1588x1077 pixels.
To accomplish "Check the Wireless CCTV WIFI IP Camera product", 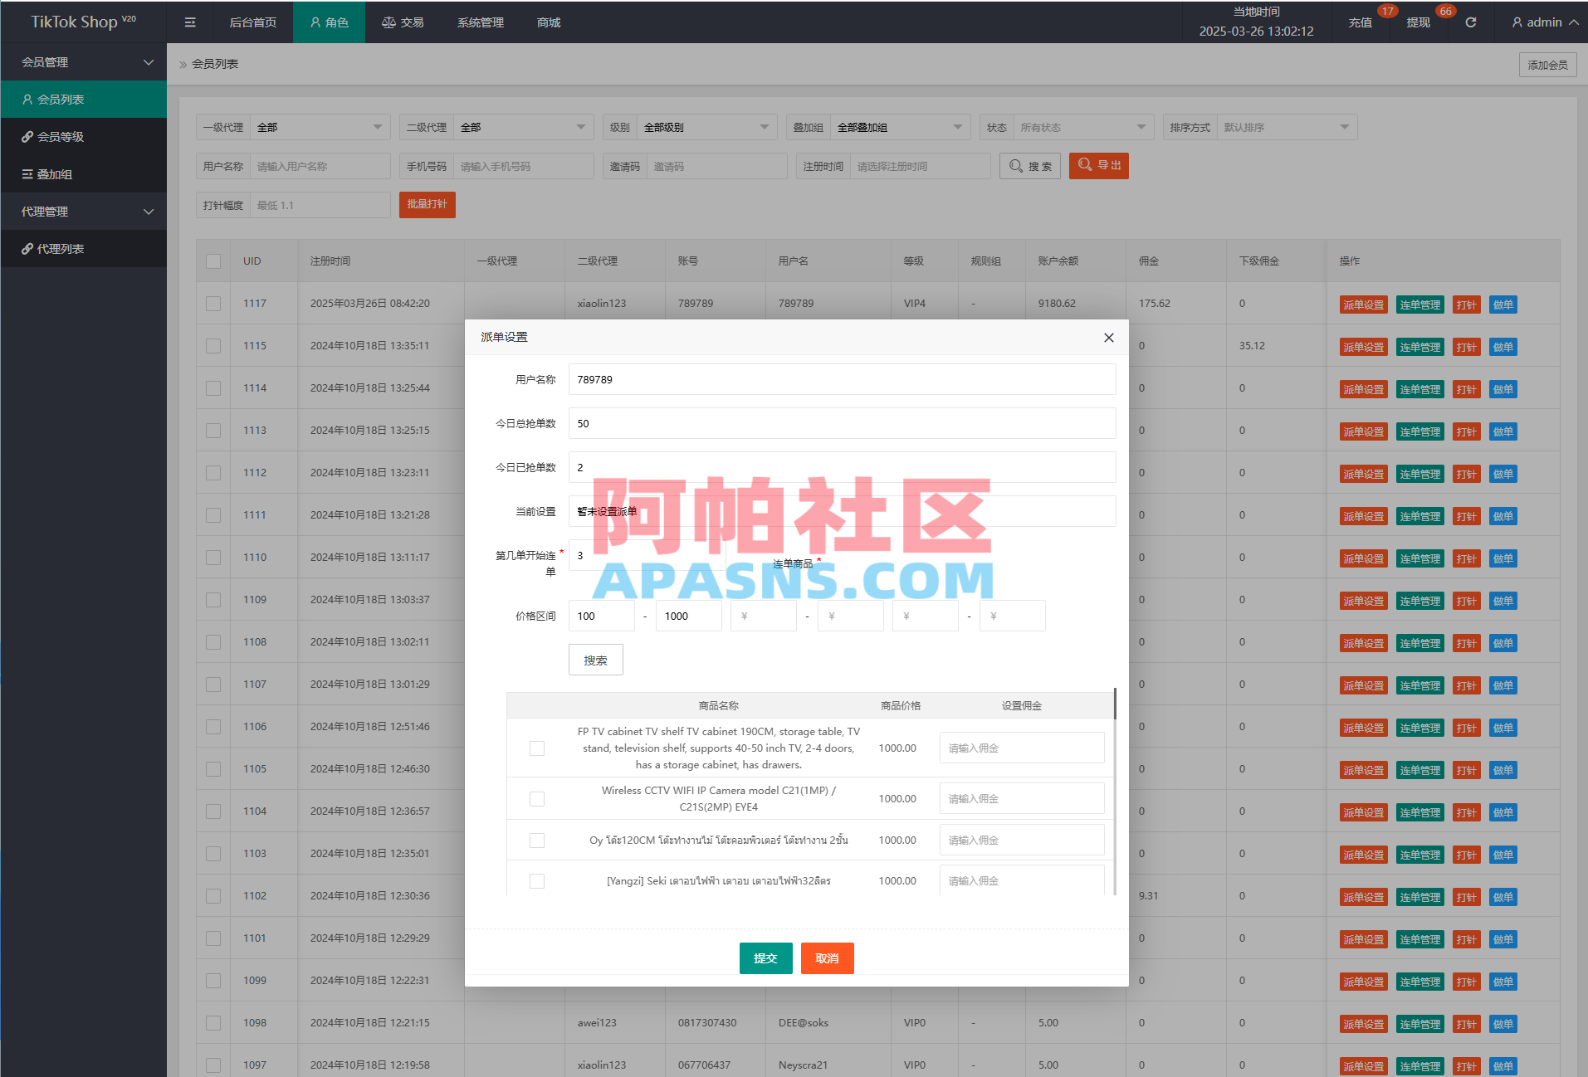I will [x=536, y=797].
